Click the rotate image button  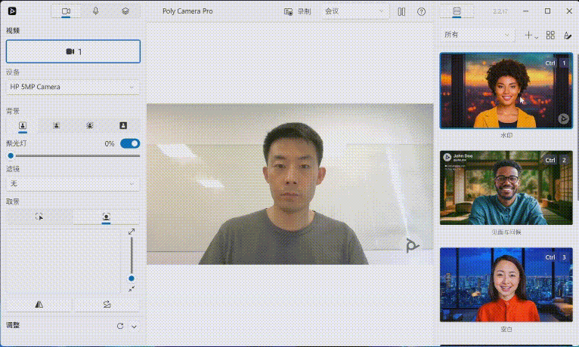pos(106,304)
